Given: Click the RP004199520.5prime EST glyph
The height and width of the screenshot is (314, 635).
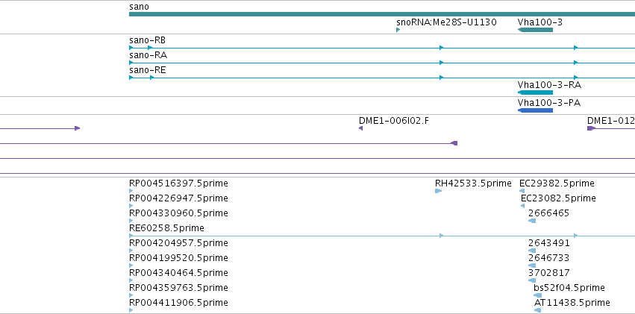Looking at the screenshot, I should click(x=131, y=266).
